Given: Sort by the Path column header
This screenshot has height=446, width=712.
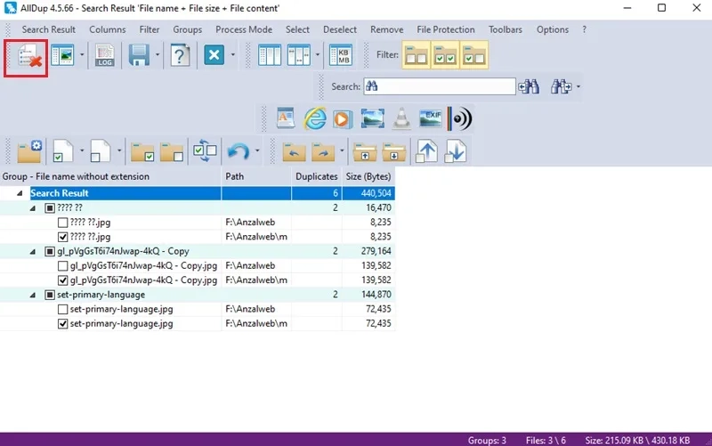Looking at the screenshot, I should click(x=256, y=176).
